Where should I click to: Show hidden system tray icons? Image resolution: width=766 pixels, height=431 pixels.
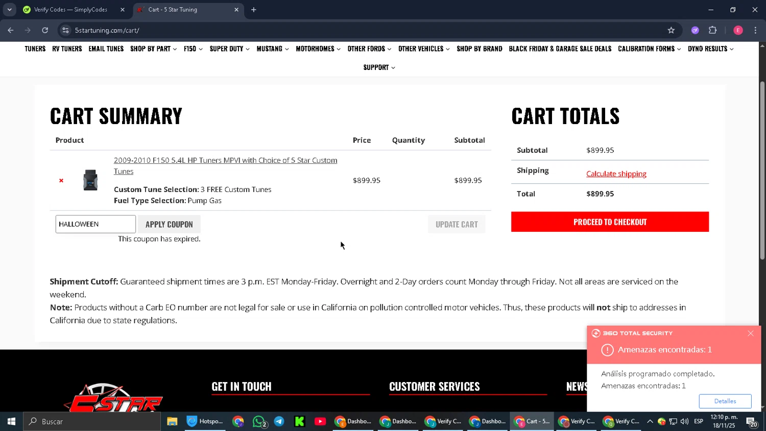(x=650, y=421)
